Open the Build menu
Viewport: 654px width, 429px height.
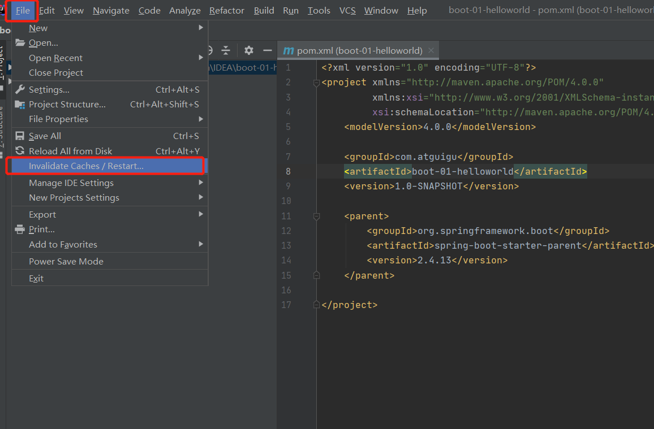(x=264, y=10)
